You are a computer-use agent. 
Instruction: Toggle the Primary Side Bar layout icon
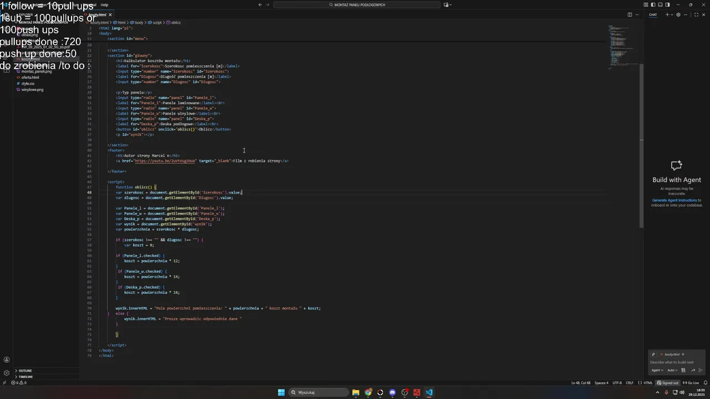tap(653, 4)
